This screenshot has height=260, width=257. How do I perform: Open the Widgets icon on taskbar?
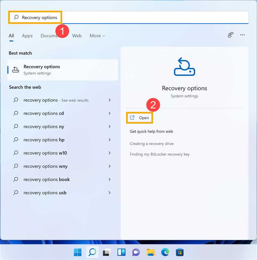click(121, 252)
